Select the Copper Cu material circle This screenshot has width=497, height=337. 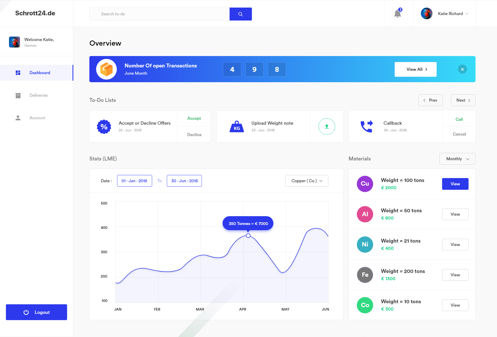365,184
